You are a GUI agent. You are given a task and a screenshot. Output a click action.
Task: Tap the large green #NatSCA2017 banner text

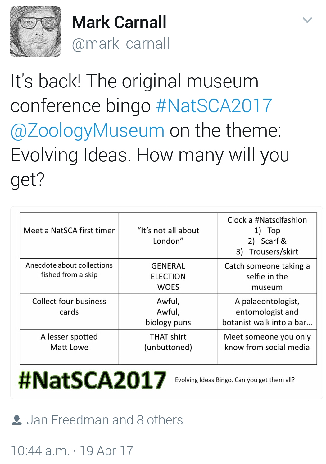click(x=92, y=380)
